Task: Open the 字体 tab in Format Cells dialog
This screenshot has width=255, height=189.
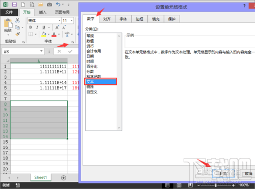Action: click(123, 19)
